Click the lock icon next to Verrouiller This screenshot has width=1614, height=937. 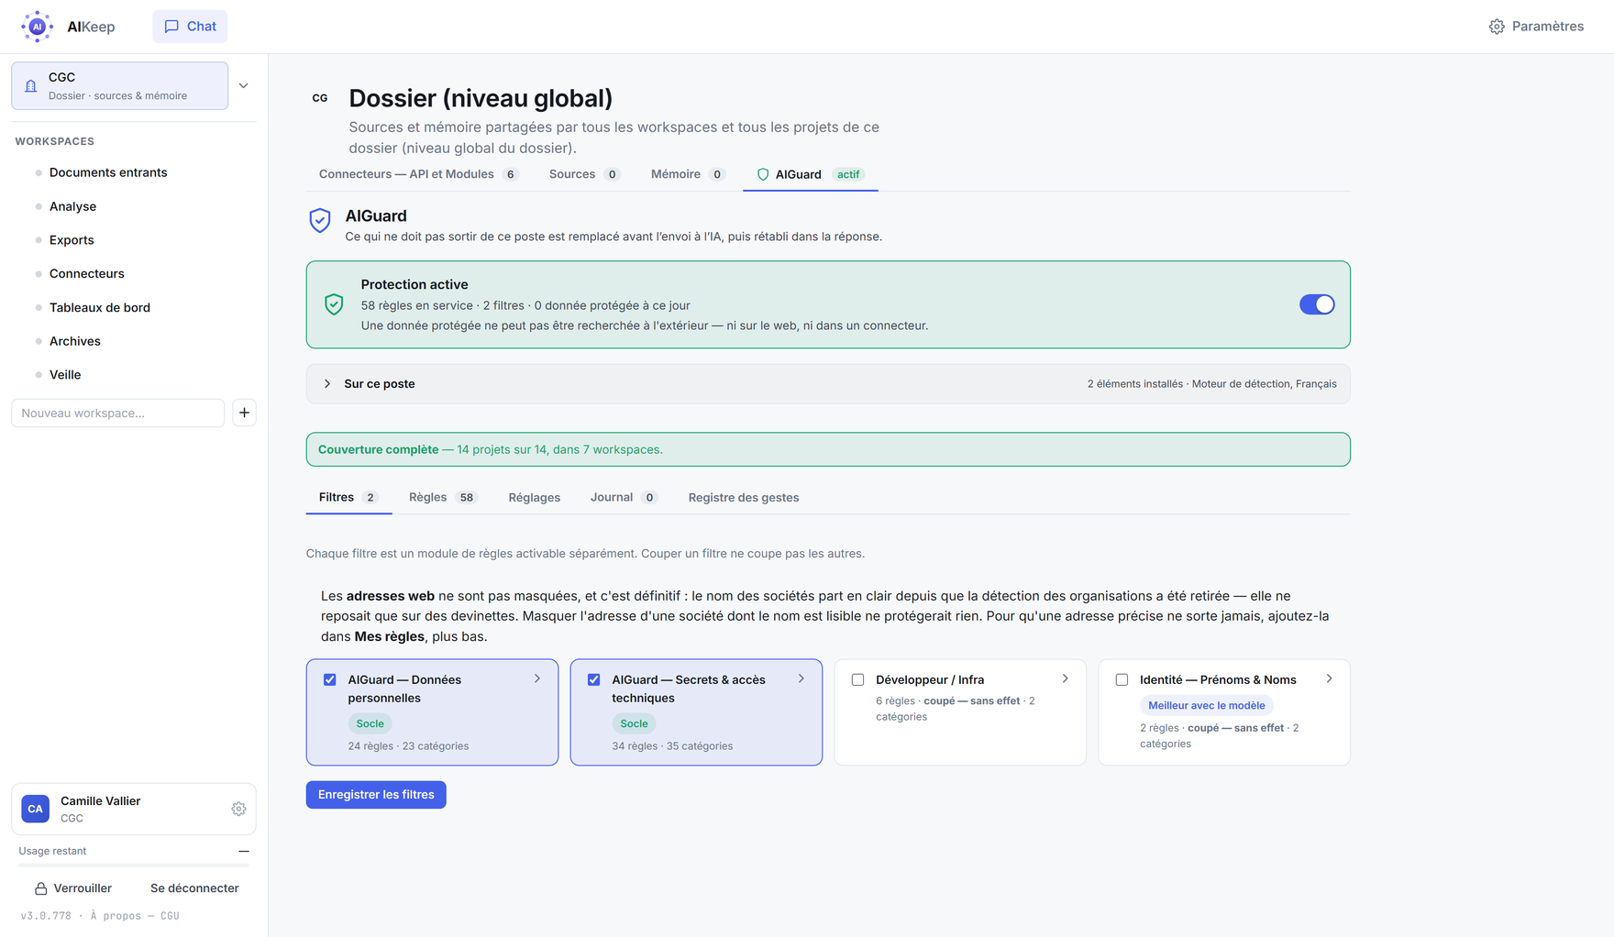[x=41, y=888]
